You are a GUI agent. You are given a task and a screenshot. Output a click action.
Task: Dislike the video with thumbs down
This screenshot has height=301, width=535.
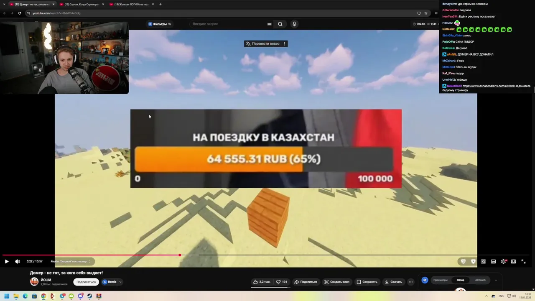click(x=282, y=282)
